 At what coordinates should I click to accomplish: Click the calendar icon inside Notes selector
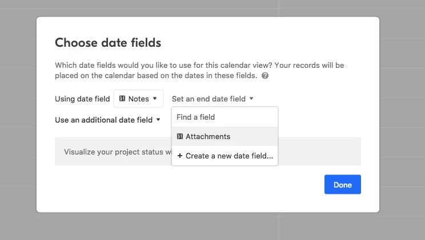122,99
